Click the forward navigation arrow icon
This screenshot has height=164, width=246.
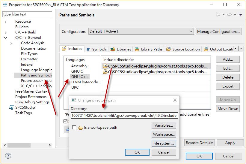point(230,15)
